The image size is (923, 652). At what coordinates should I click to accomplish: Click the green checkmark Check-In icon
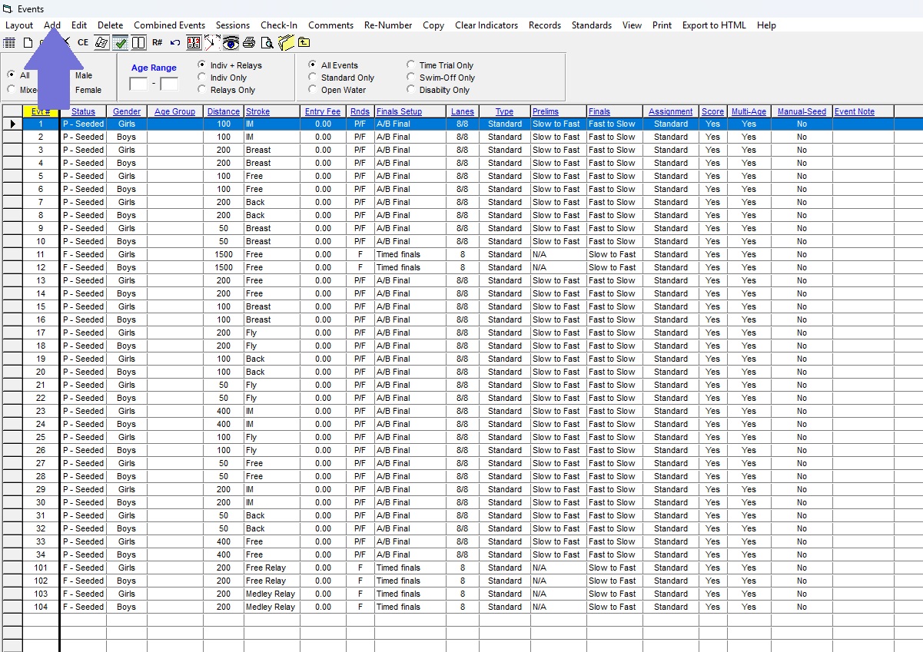point(121,42)
